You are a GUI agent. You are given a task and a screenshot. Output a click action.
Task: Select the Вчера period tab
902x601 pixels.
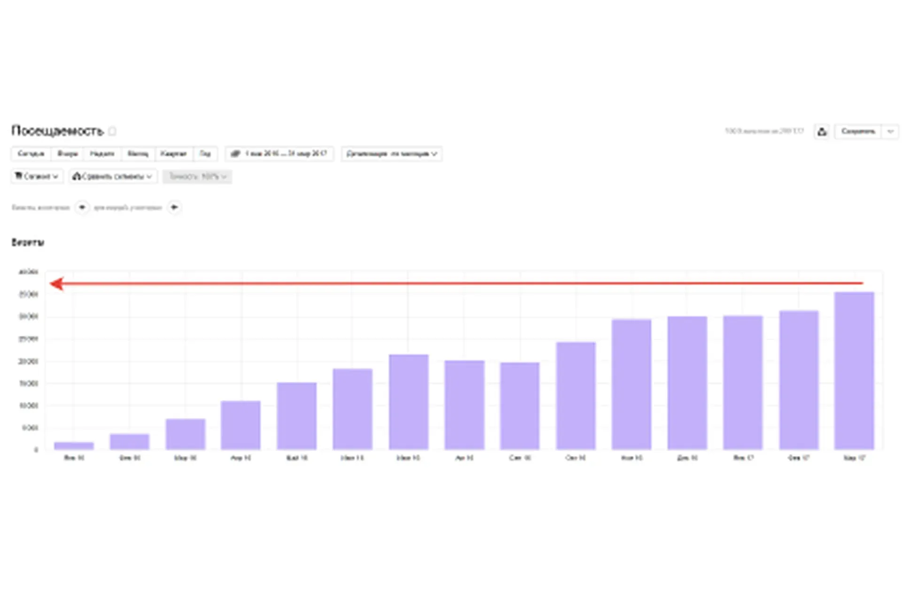[67, 154]
